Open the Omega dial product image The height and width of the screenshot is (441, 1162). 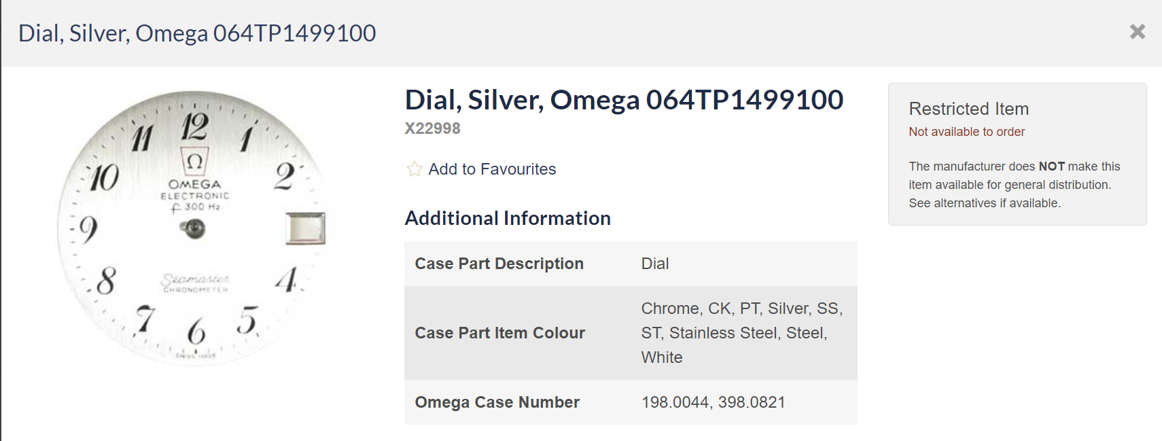(x=192, y=228)
